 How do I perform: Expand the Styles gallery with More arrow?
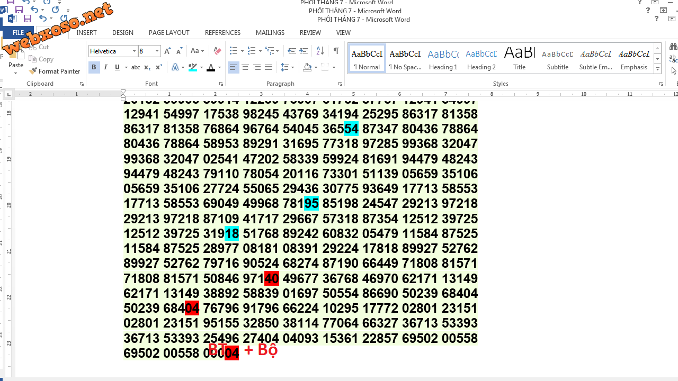pos(657,69)
